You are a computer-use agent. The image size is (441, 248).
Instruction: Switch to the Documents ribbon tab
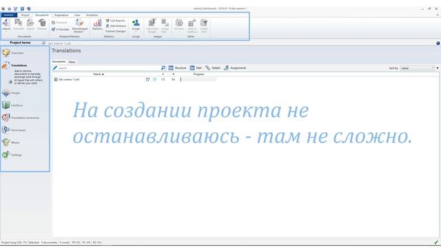pos(42,15)
